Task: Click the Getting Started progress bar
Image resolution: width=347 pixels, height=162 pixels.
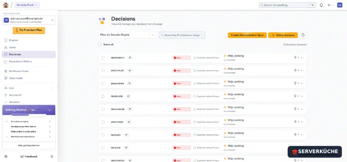Action: pyautogui.click(x=29, y=115)
